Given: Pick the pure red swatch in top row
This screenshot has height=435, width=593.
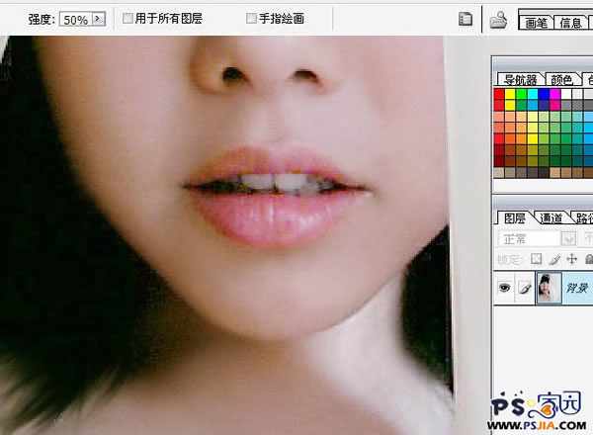Looking at the screenshot, I should pyautogui.click(x=499, y=94).
